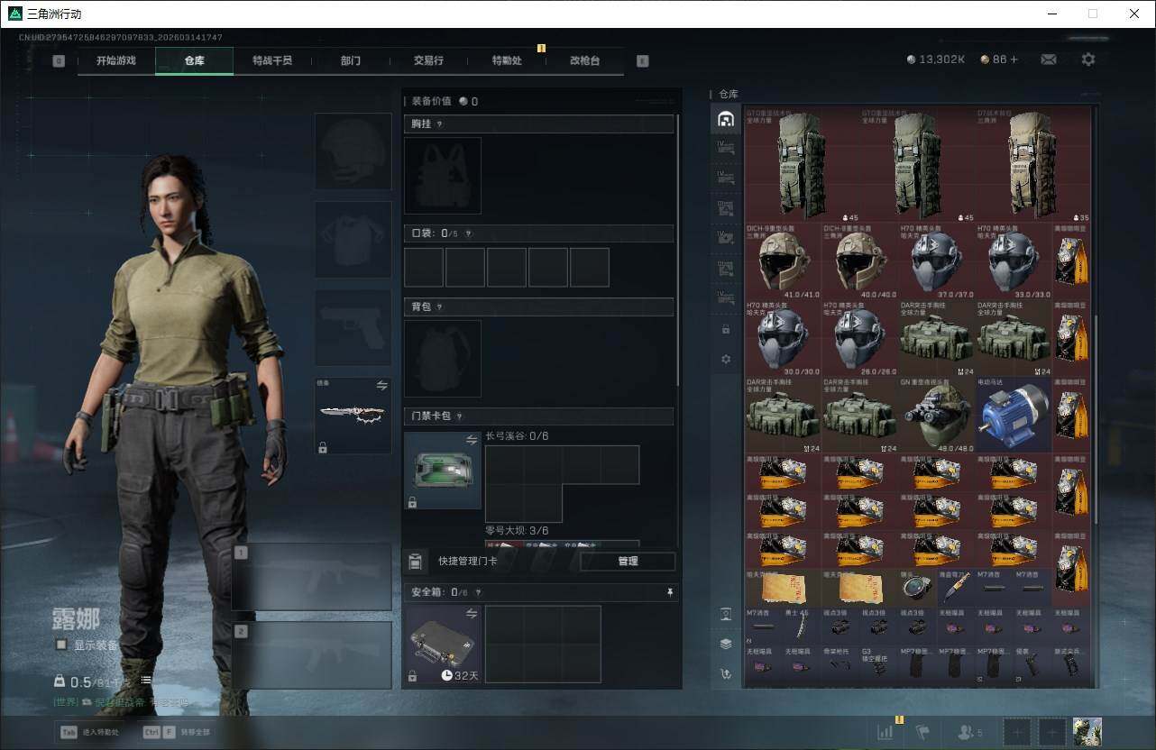This screenshot has height=750, width=1156.
Task: Open the mail envelope icon
Action: pyautogui.click(x=1049, y=59)
